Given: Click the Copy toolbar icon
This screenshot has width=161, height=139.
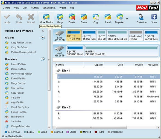Looking at the screenshot, I should point(96,17).
